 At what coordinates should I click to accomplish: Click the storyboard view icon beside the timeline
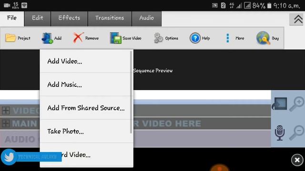coord(280,104)
